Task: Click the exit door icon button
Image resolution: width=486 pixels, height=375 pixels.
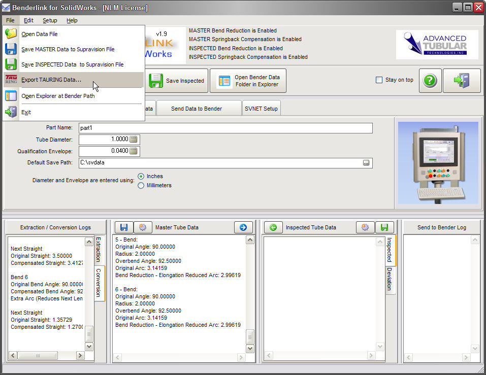Action: point(462,81)
